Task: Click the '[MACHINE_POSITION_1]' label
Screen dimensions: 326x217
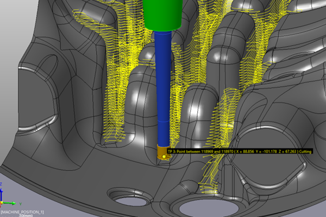Action: point(22,212)
